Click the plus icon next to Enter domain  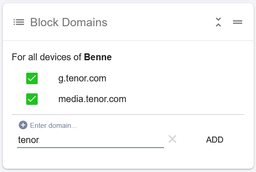pyautogui.click(x=23, y=125)
